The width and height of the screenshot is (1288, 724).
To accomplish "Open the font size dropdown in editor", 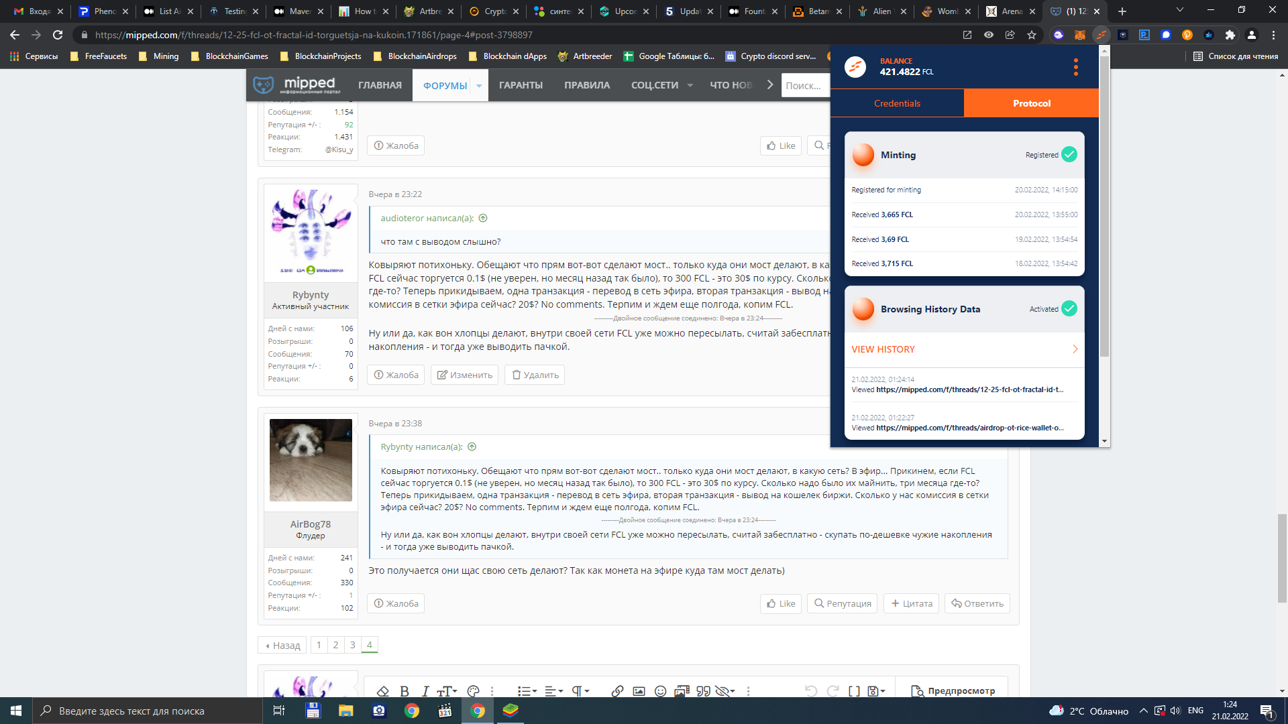I will coord(447,691).
